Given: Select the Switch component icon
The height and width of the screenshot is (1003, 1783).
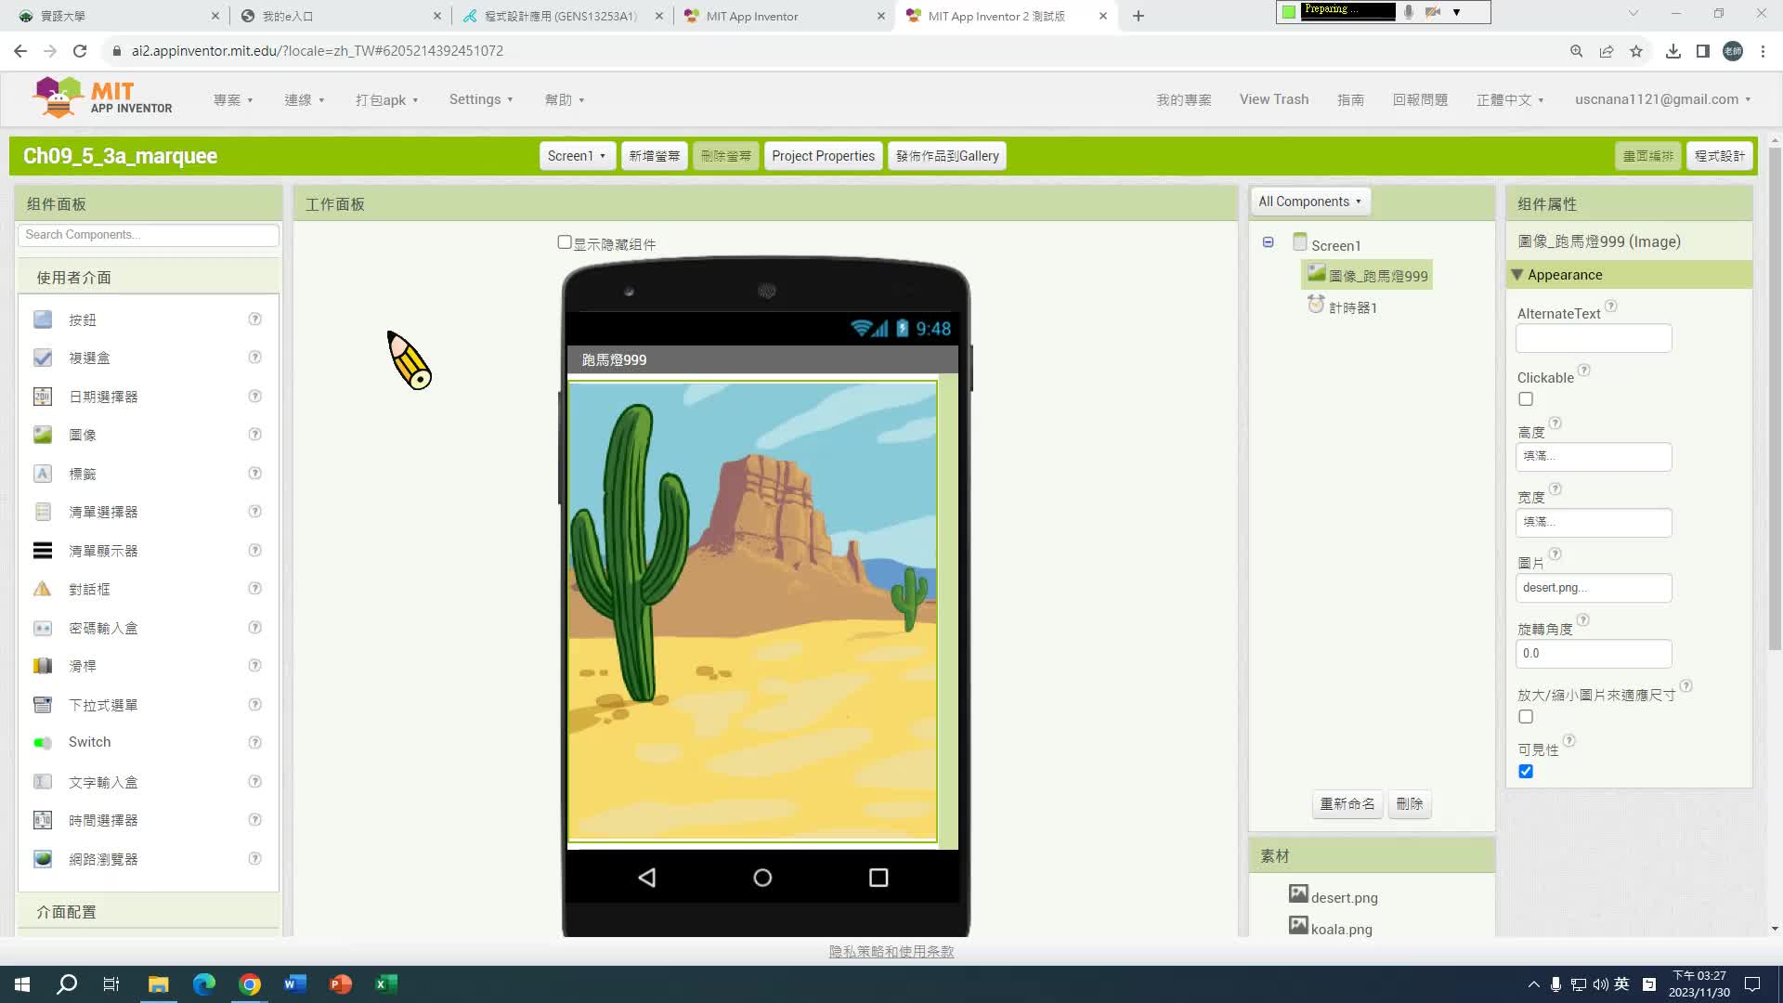Looking at the screenshot, I should pyautogui.click(x=43, y=742).
